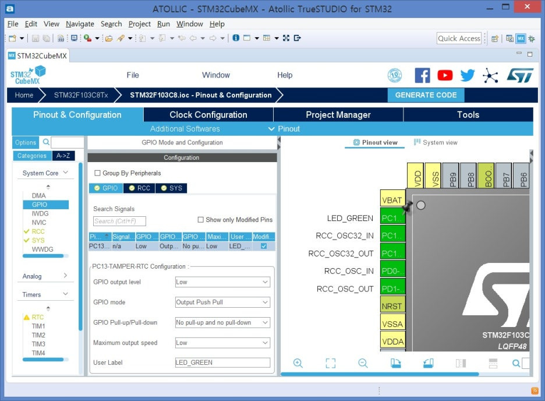Viewport: 545px width, 401px height.
Task: Open Additional Softwares
Action: coord(185,129)
